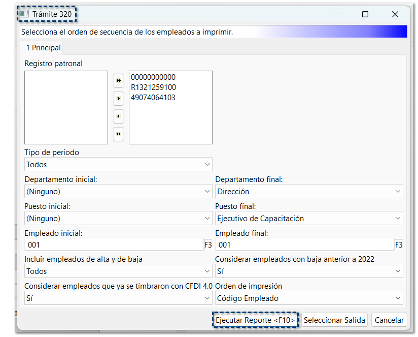Click the F3 lookup beside Empleado inicial
418x337 pixels.
point(208,244)
